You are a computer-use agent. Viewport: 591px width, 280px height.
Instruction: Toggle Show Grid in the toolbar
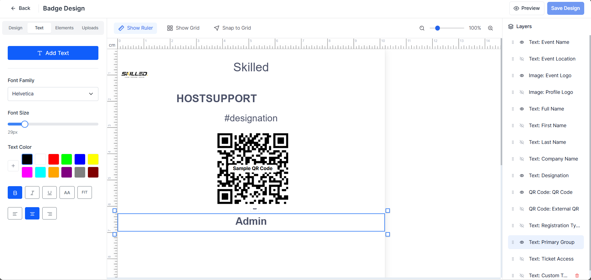point(183,28)
